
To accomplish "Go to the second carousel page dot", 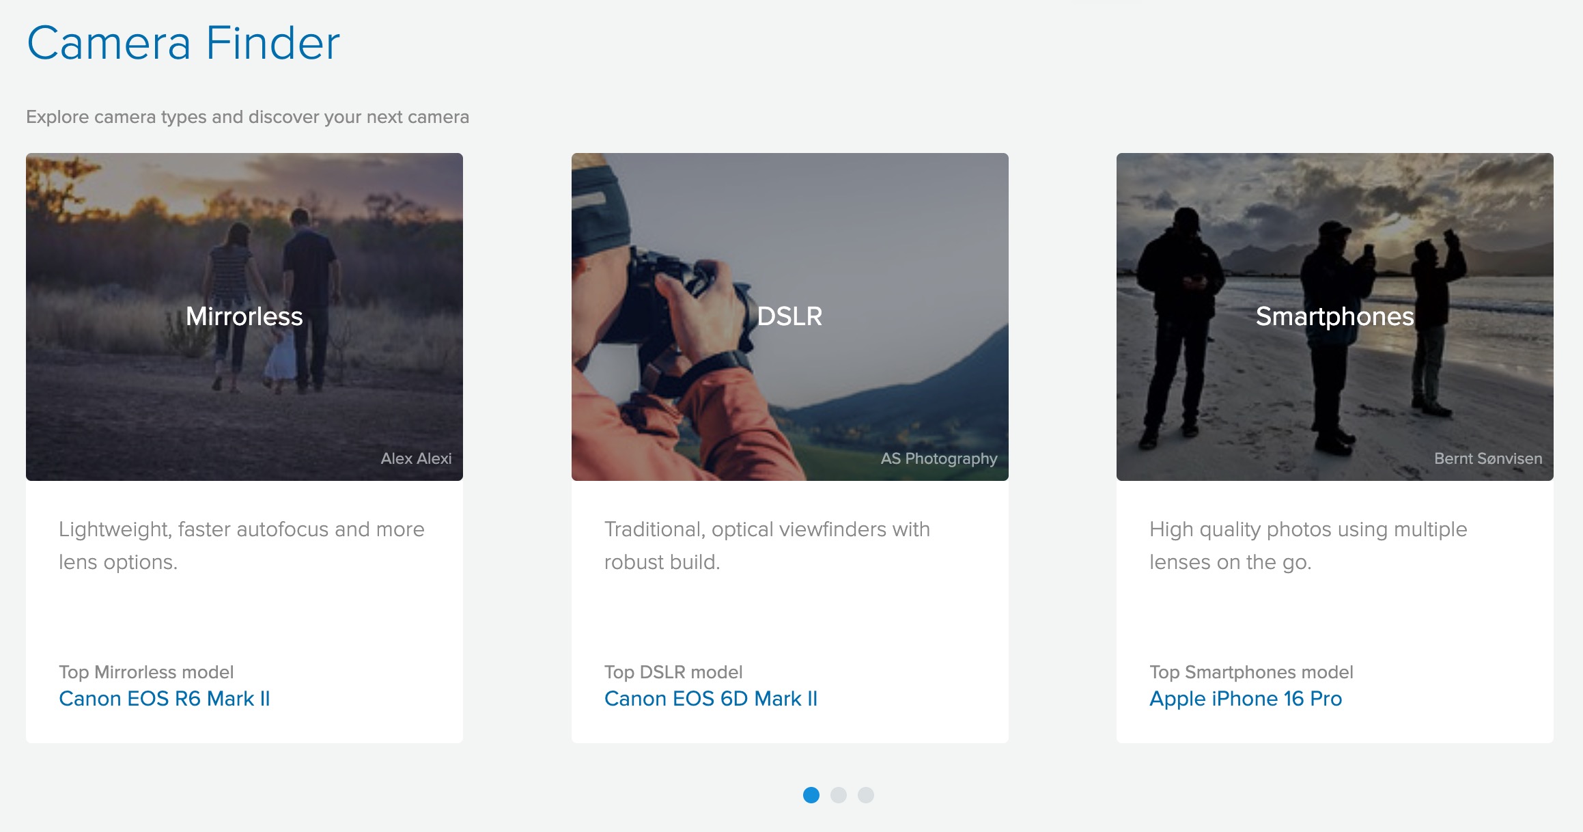I will click(x=838, y=795).
